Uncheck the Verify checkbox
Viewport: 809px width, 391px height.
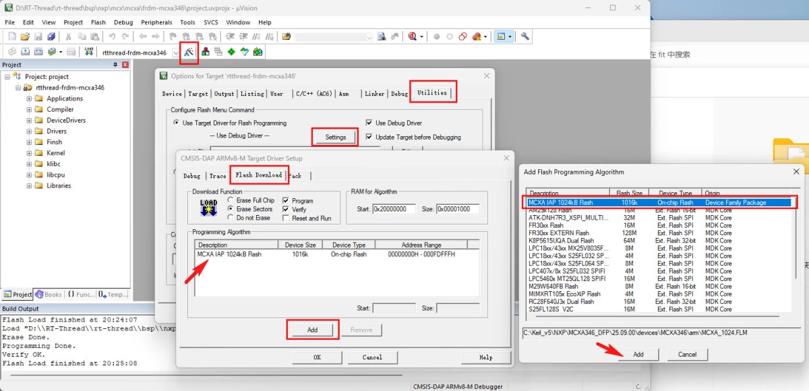[x=286, y=210]
